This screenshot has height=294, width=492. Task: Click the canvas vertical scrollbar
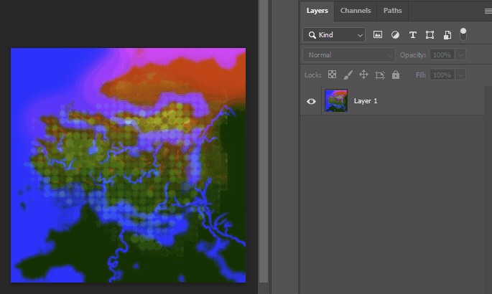[264, 141]
